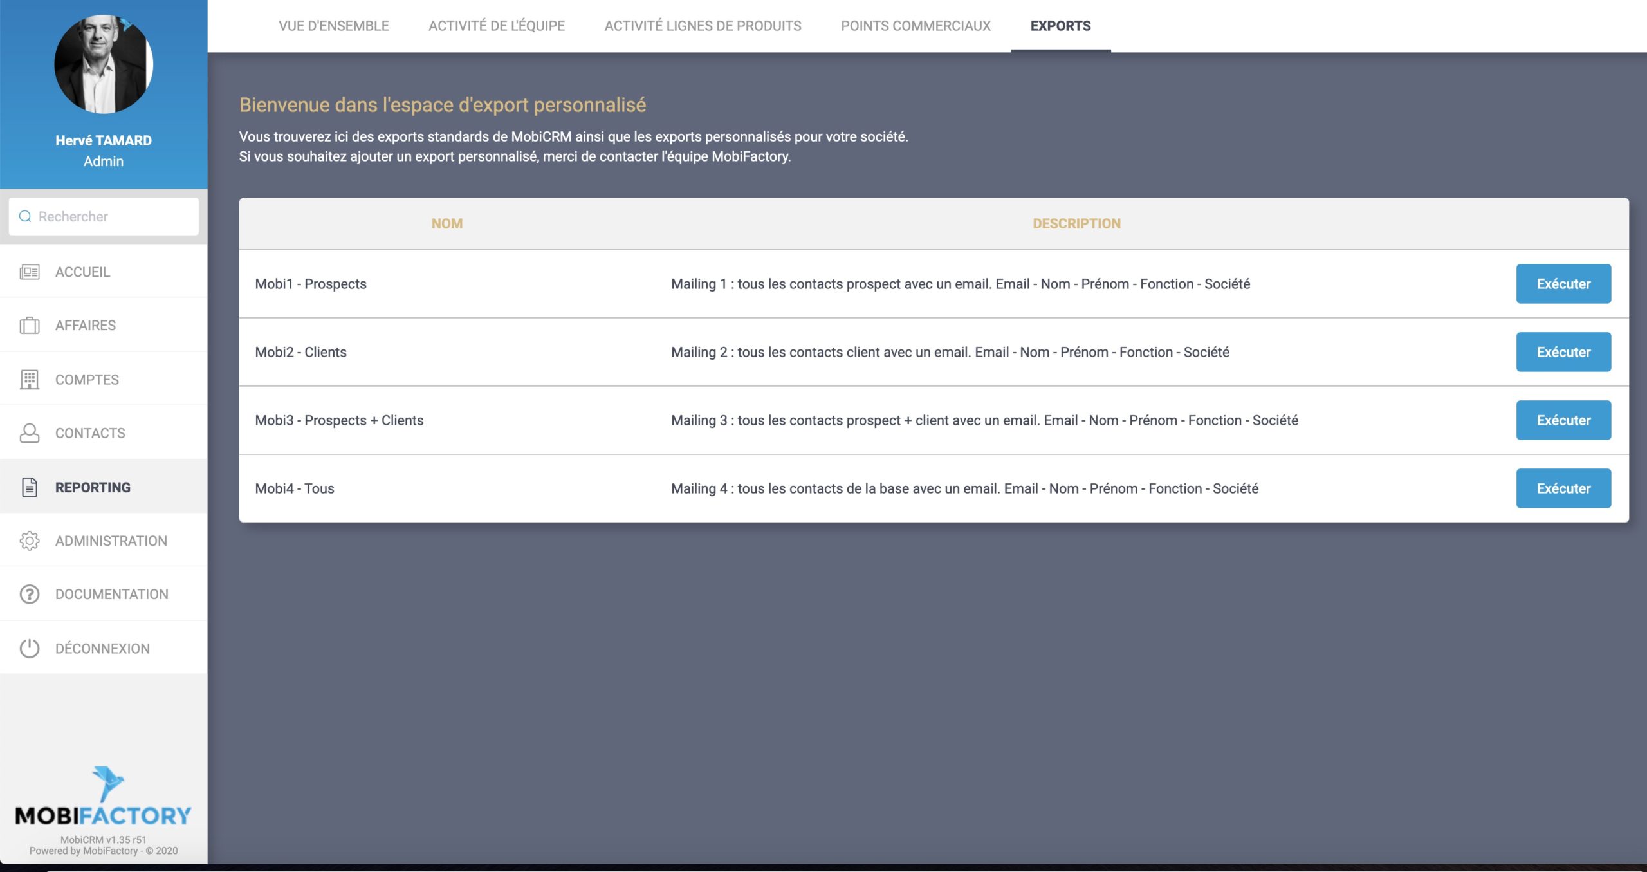1647x872 pixels.
Task: Click the power icon for Déconnexion
Action: click(x=30, y=648)
